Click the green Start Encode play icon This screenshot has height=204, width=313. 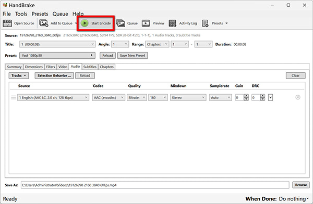85,23
